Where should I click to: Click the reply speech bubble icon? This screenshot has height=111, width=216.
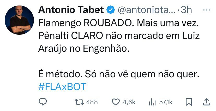43,102
